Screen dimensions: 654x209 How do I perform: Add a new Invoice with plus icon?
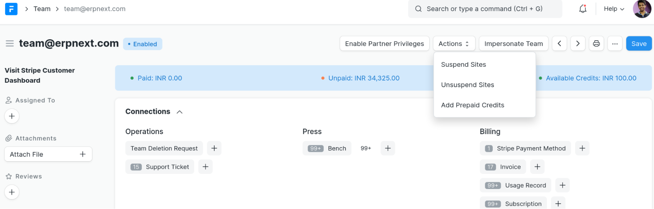point(537,167)
